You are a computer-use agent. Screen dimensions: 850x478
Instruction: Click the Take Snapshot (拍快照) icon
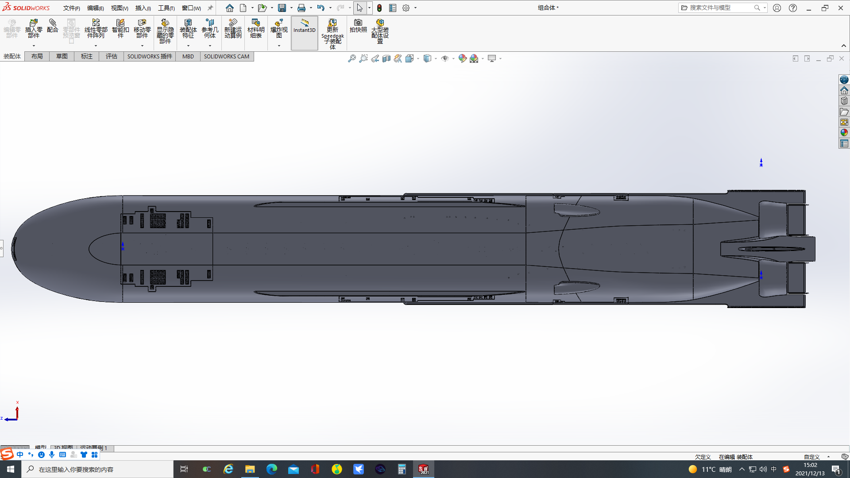click(x=358, y=26)
